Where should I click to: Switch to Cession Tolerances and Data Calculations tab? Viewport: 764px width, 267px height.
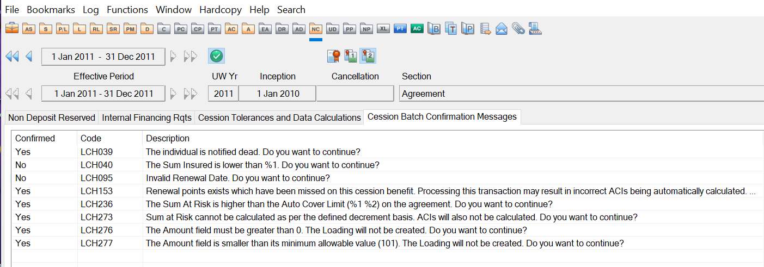click(279, 117)
